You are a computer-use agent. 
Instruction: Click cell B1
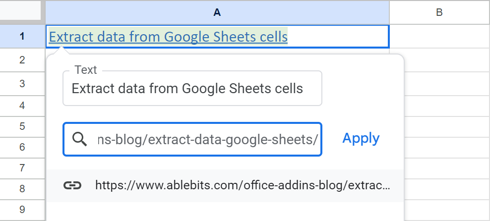(439, 37)
